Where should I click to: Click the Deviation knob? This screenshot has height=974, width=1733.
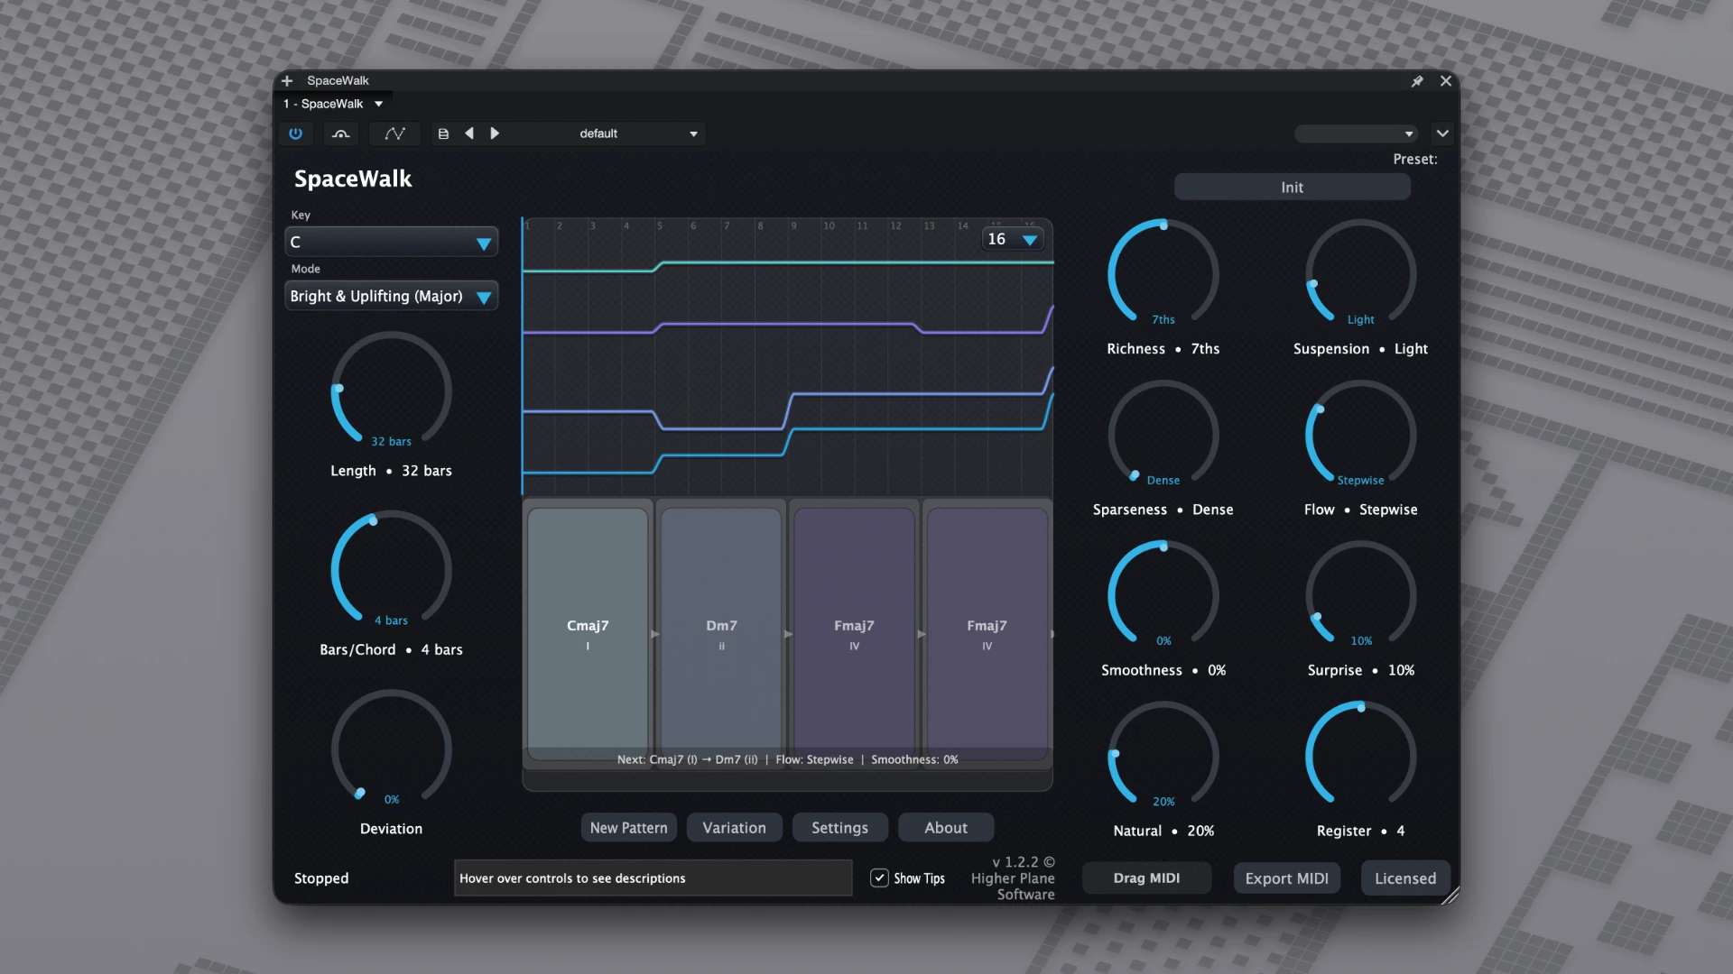pos(392,749)
